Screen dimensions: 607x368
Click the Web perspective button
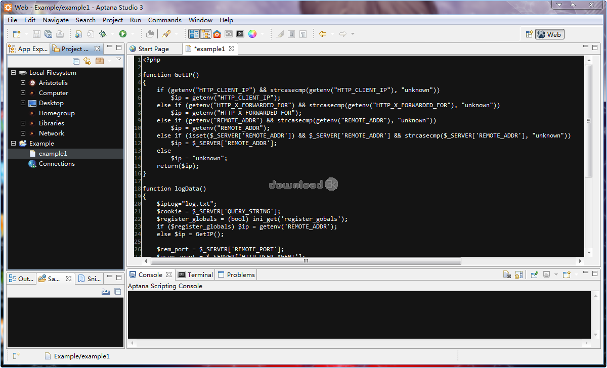[549, 34]
